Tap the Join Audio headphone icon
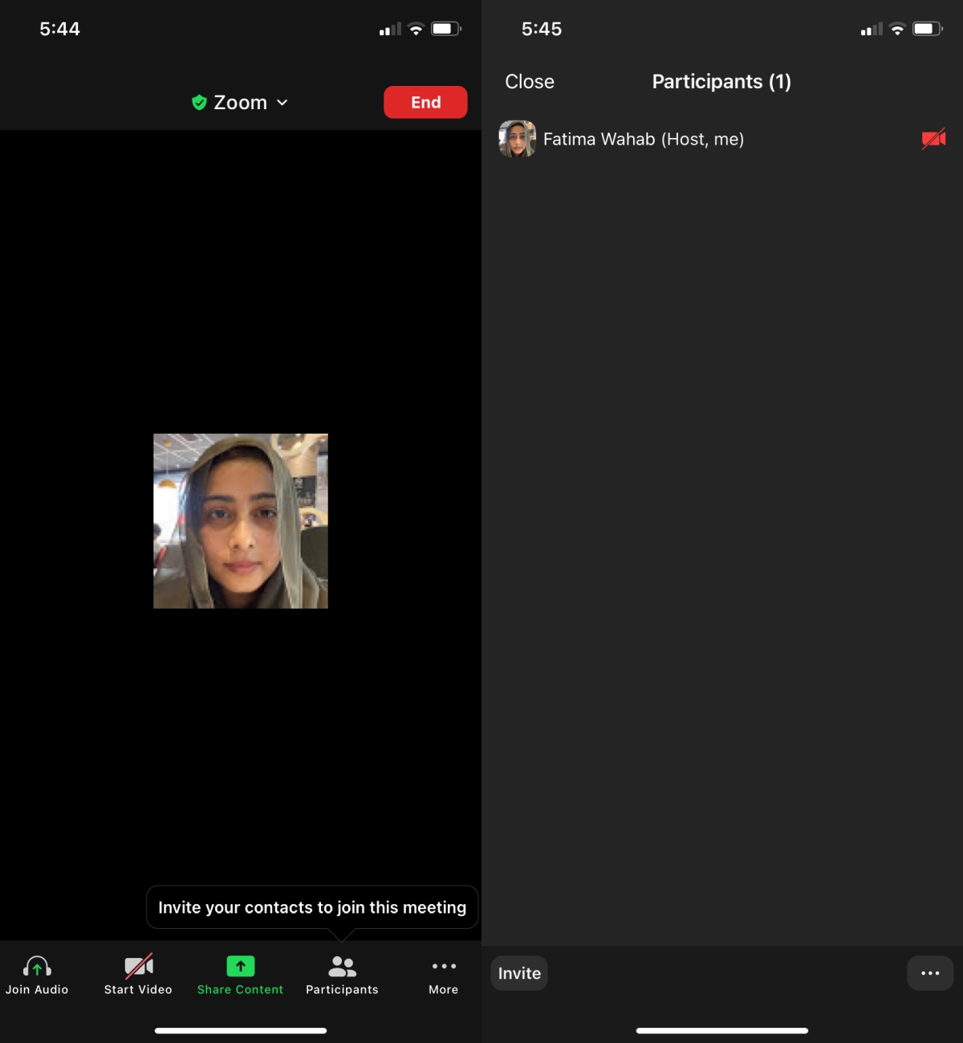963x1043 pixels. point(36,967)
